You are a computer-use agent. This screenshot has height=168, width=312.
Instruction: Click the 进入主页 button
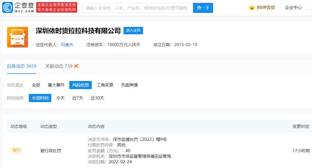pos(133,31)
